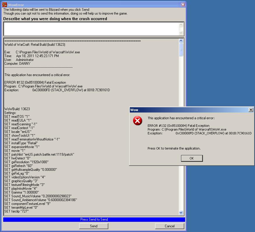255x232 pixels.
Task: Click the 'SET terrainMipLevel "0"' line
Action: pos(21,208)
